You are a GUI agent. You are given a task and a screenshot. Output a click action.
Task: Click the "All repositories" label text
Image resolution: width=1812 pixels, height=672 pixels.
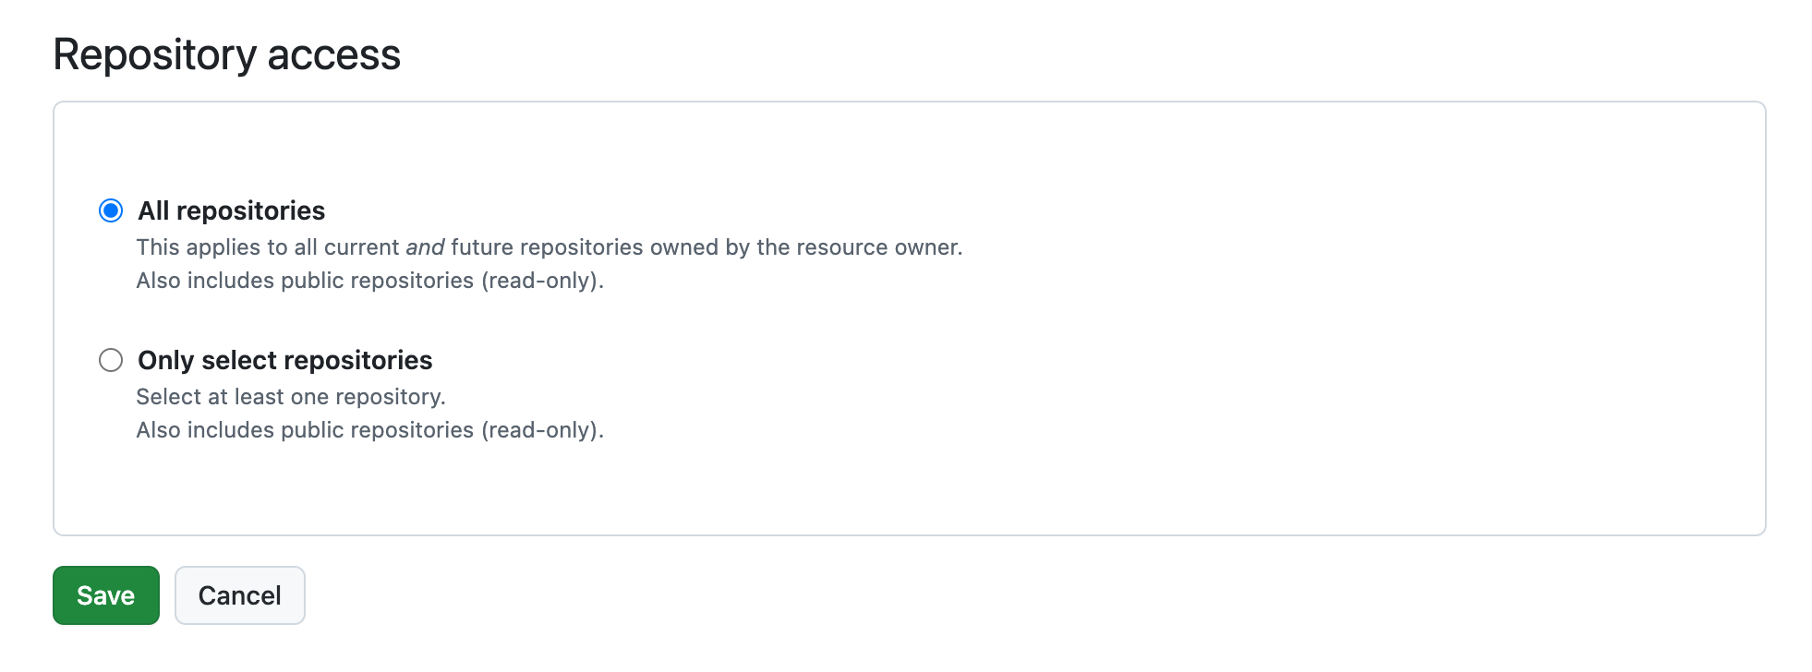click(x=231, y=211)
